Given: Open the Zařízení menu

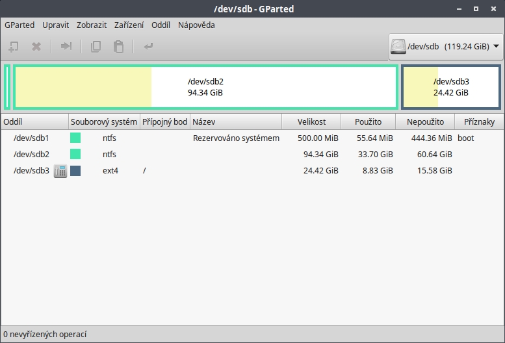Looking at the screenshot, I should tap(129, 25).
